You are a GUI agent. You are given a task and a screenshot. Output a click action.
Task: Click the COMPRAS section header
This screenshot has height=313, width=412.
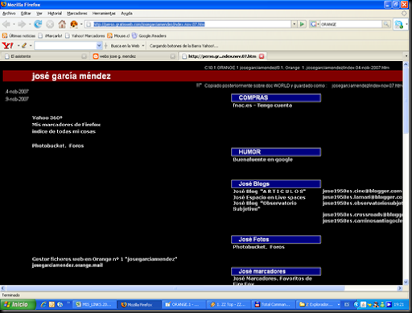click(276, 97)
